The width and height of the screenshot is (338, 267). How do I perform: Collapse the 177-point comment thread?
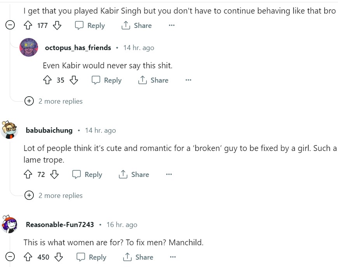tap(10, 26)
